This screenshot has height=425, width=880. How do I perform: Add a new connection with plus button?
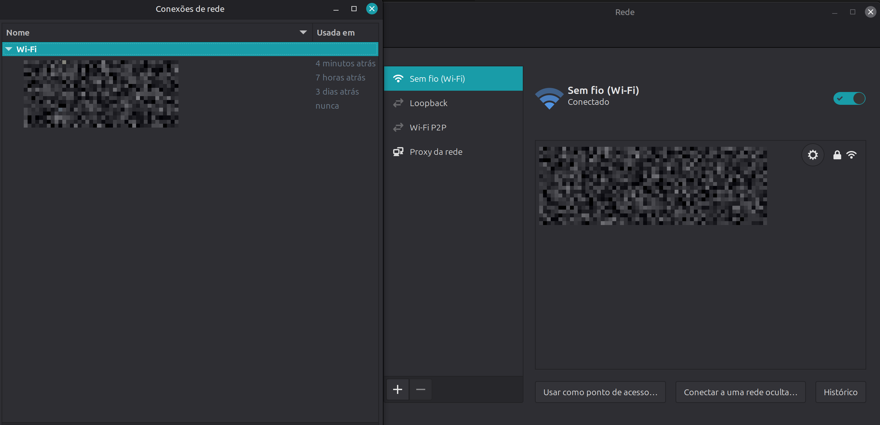pos(397,389)
